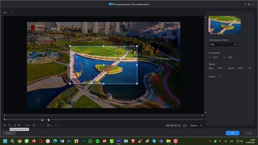This screenshot has height=145, width=258.
Task: Open Yandex Browser from the taskbar
Action: click(x=48, y=141)
